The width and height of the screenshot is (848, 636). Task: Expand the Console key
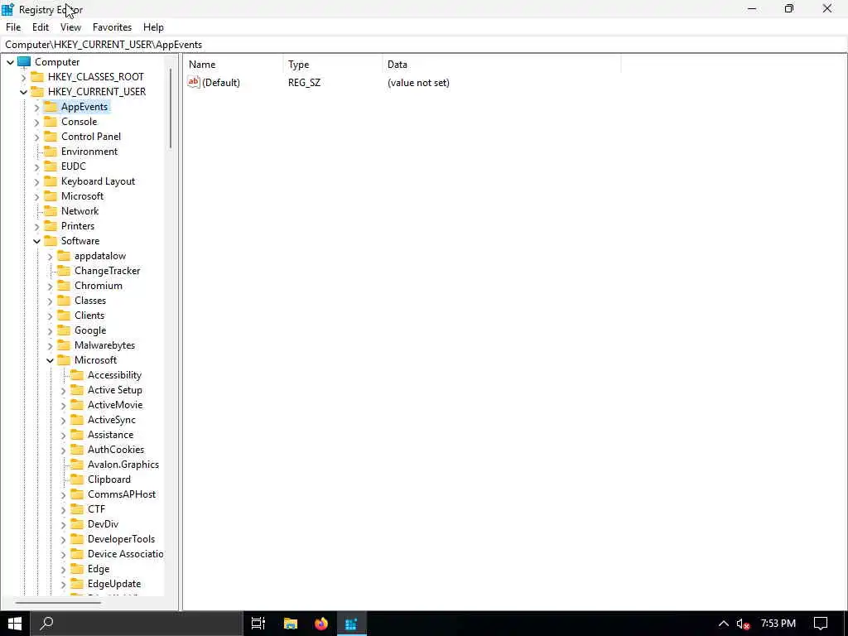36,123
